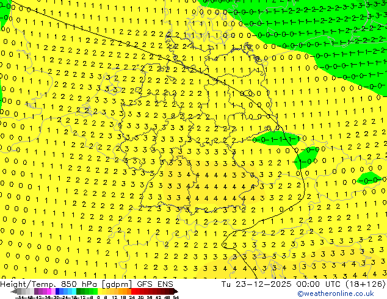Open the weatheronline.co.uk link
This screenshot has width=387, height=299.
(x=336, y=294)
